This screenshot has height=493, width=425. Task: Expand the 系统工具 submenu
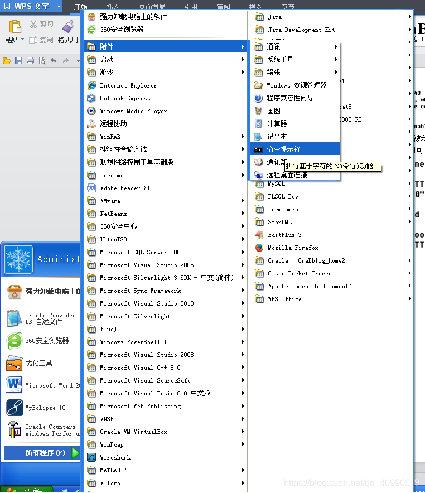(295, 60)
